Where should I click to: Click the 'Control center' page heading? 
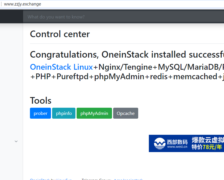tap(60, 34)
